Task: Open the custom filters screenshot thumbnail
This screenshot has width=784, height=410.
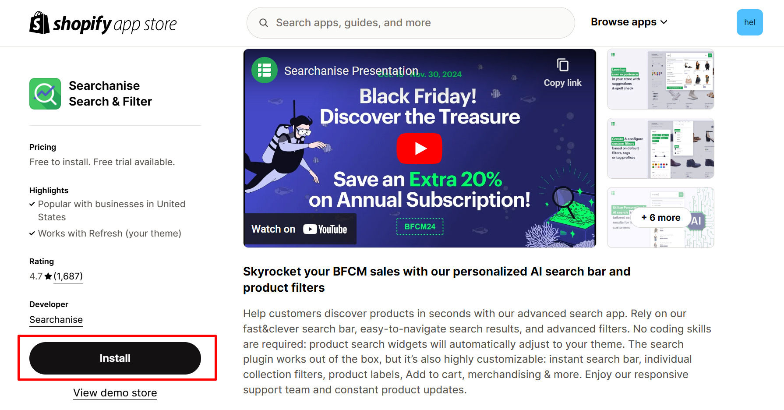Action: (x=660, y=148)
